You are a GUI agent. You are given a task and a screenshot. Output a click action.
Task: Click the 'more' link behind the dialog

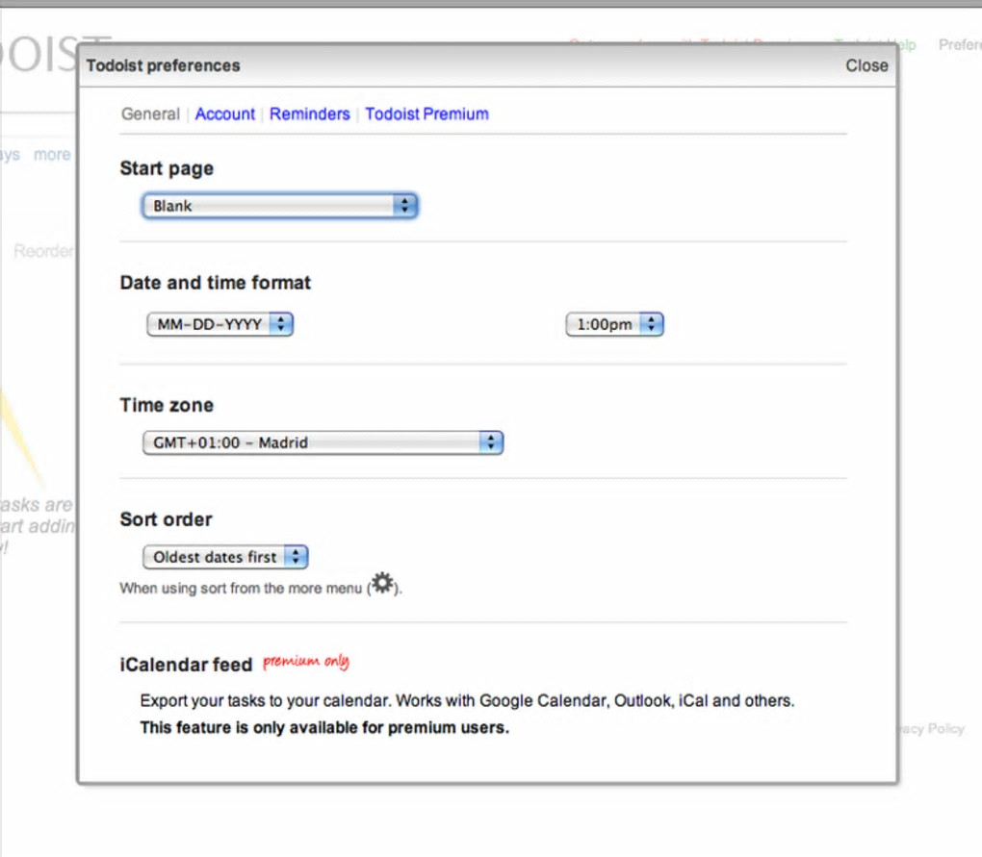[x=52, y=155]
